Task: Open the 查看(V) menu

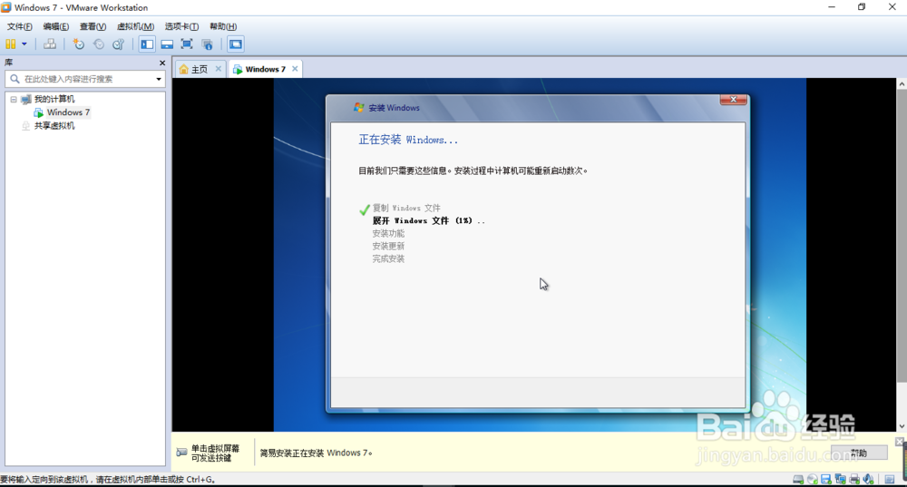Action: point(93,26)
